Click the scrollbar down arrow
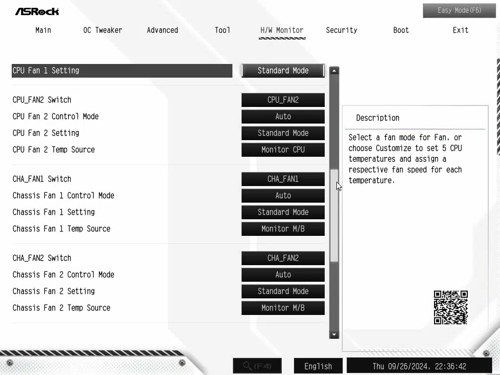The height and width of the screenshot is (375, 500). pos(334,334)
